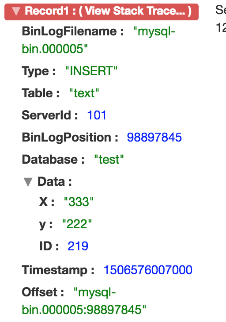This screenshot has height=322, width=226.
Task: Select the Data node label
Action: coord(54,181)
